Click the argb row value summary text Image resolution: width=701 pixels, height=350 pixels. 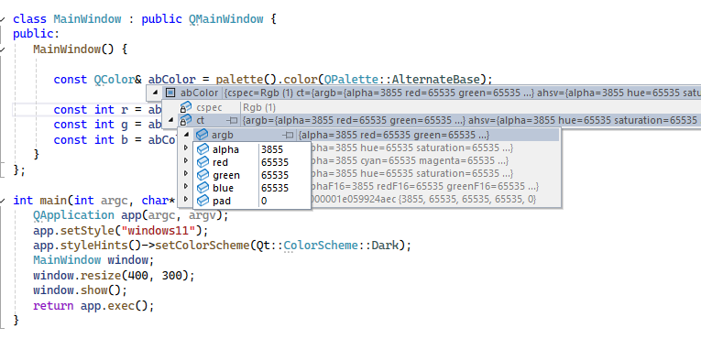[x=394, y=135]
